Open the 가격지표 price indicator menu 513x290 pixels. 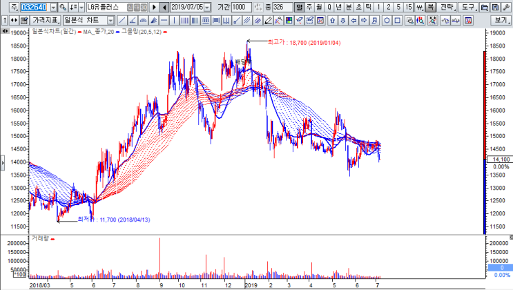46,21
